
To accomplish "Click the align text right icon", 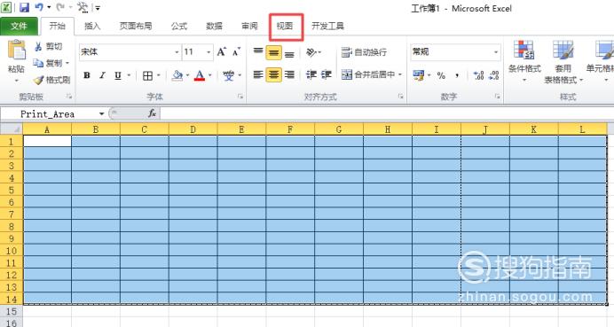I will tap(289, 74).
